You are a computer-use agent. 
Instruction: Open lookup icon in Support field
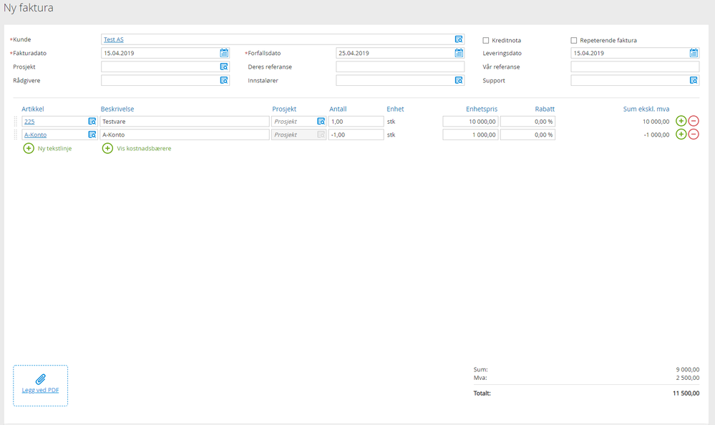(x=694, y=80)
